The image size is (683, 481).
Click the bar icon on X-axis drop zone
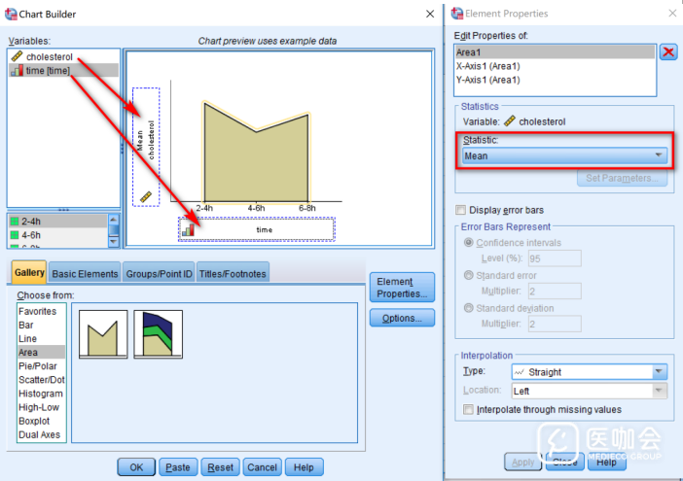point(187,229)
